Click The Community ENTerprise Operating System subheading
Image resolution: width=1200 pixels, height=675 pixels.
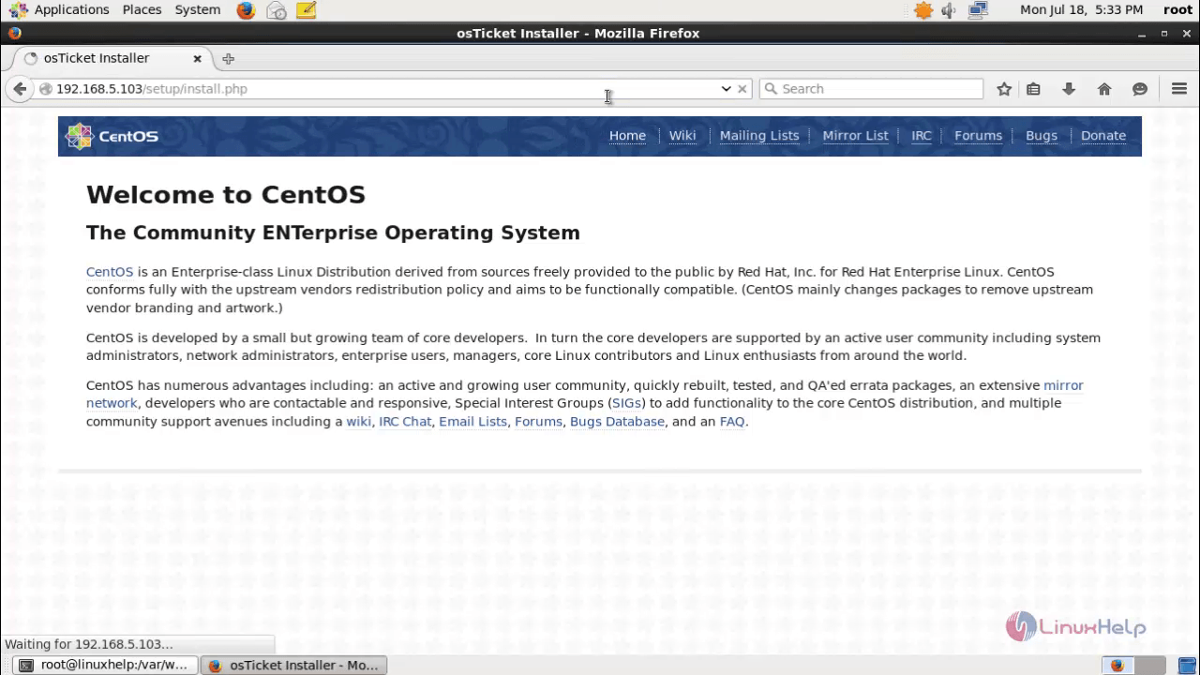[333, 232]
